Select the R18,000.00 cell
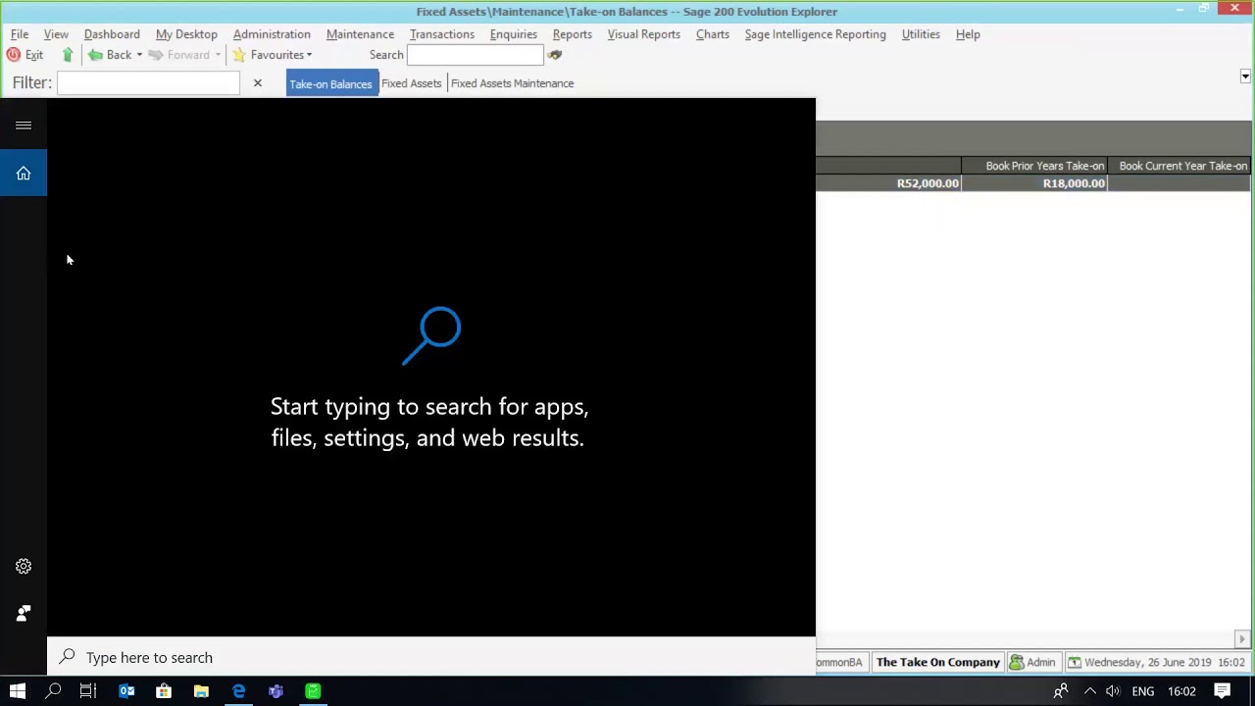1255x706 pixels. (x=1034, y=183)
